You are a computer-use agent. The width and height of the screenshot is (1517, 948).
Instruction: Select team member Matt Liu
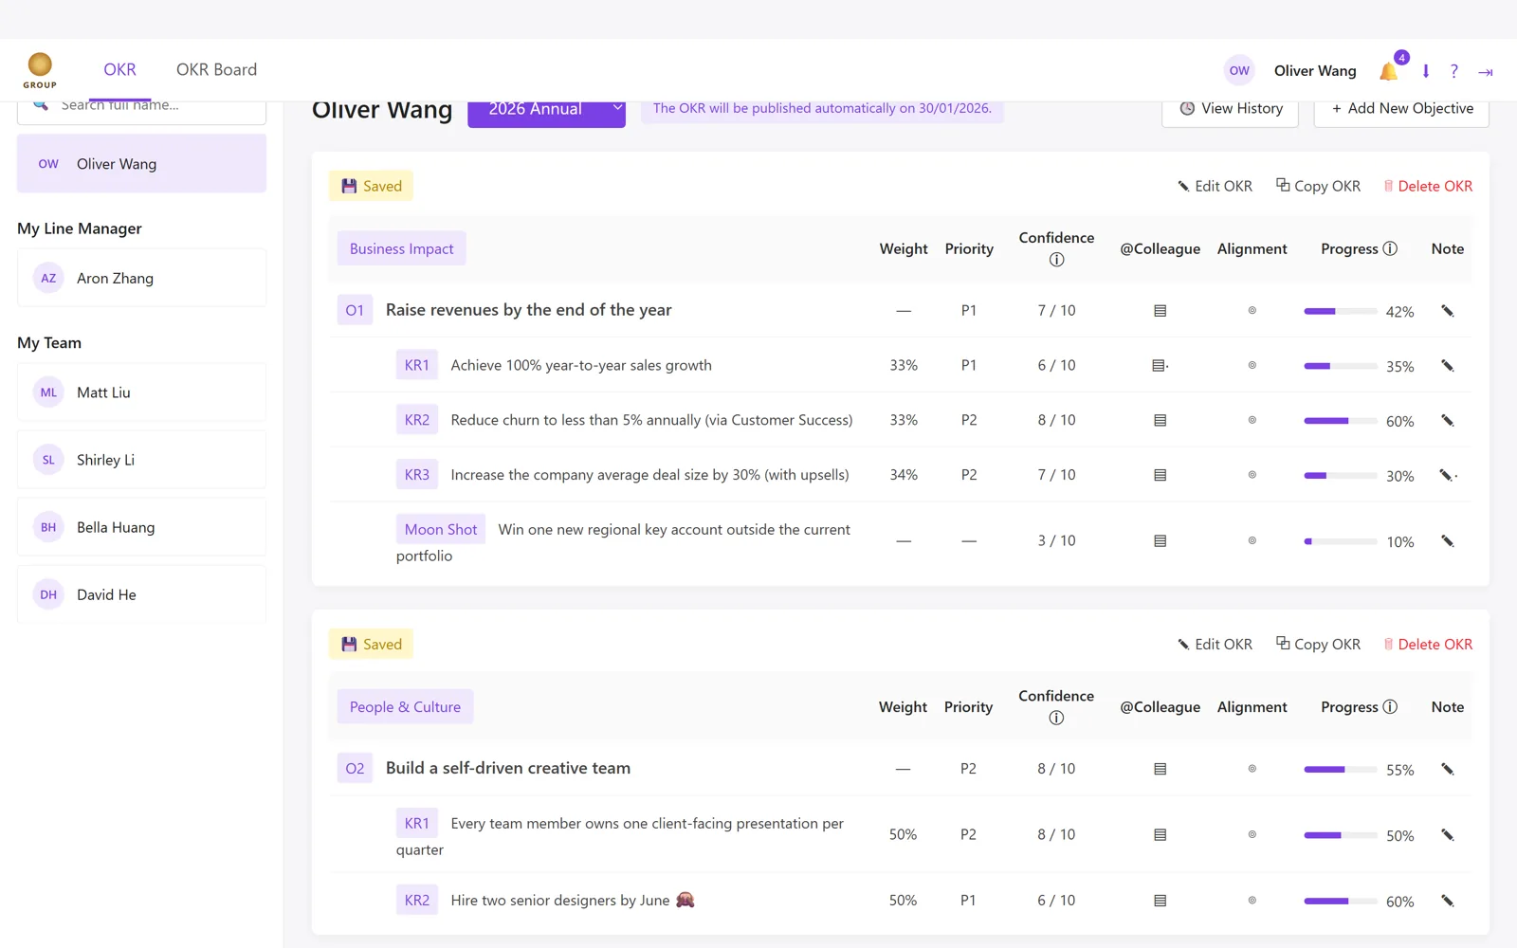point(141,392)
